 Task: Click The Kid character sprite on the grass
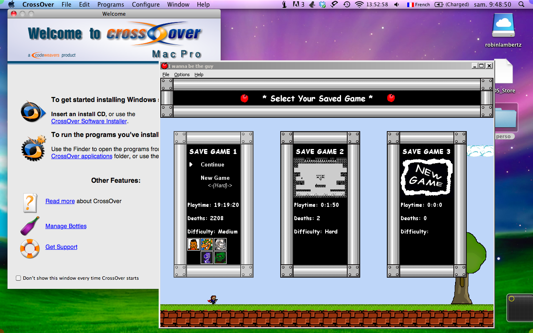[213, 300]
